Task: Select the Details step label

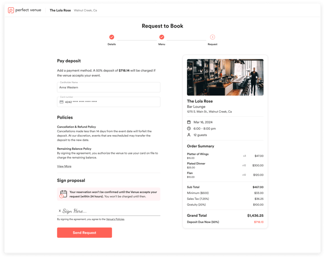Action: tap(112, 44)
